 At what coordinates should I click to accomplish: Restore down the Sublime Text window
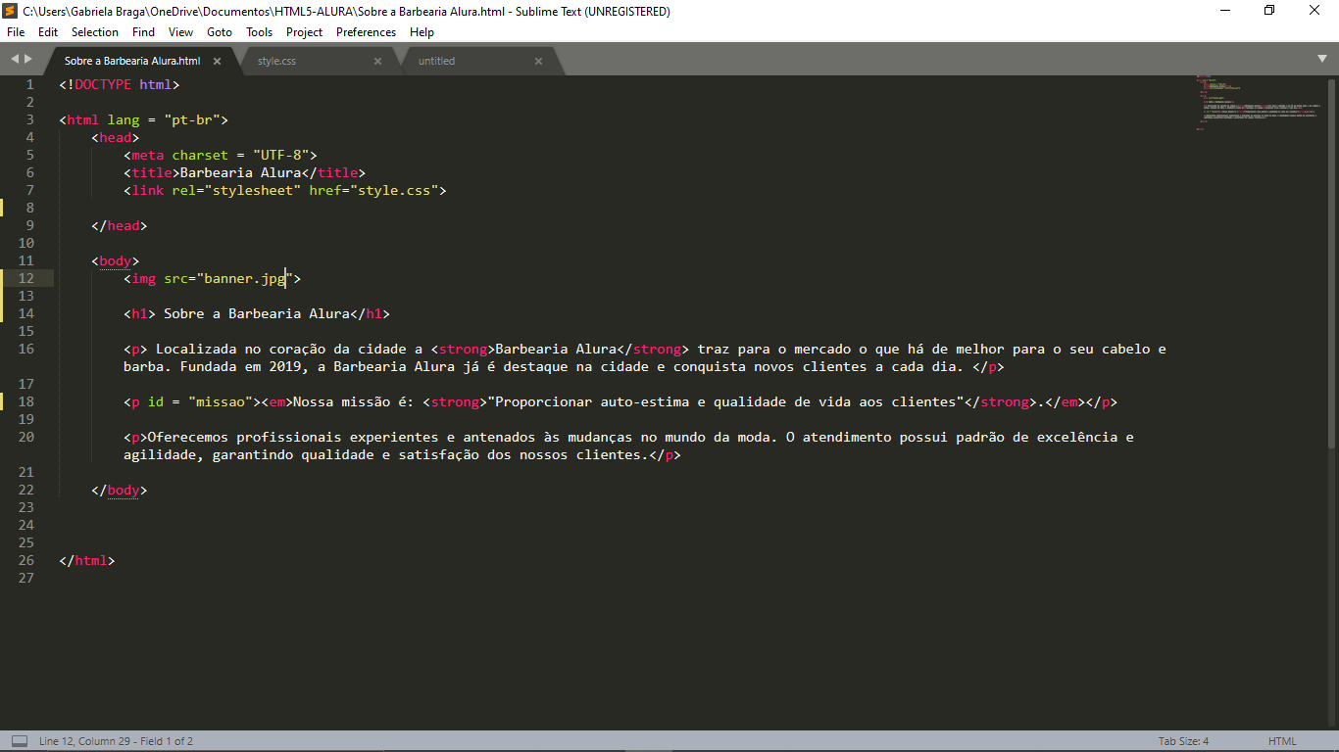(1270, 11)
